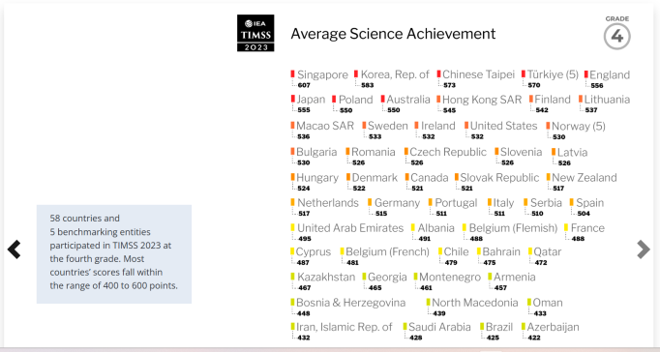Select Bosnia & Herzegovina label

click(350, 303)
